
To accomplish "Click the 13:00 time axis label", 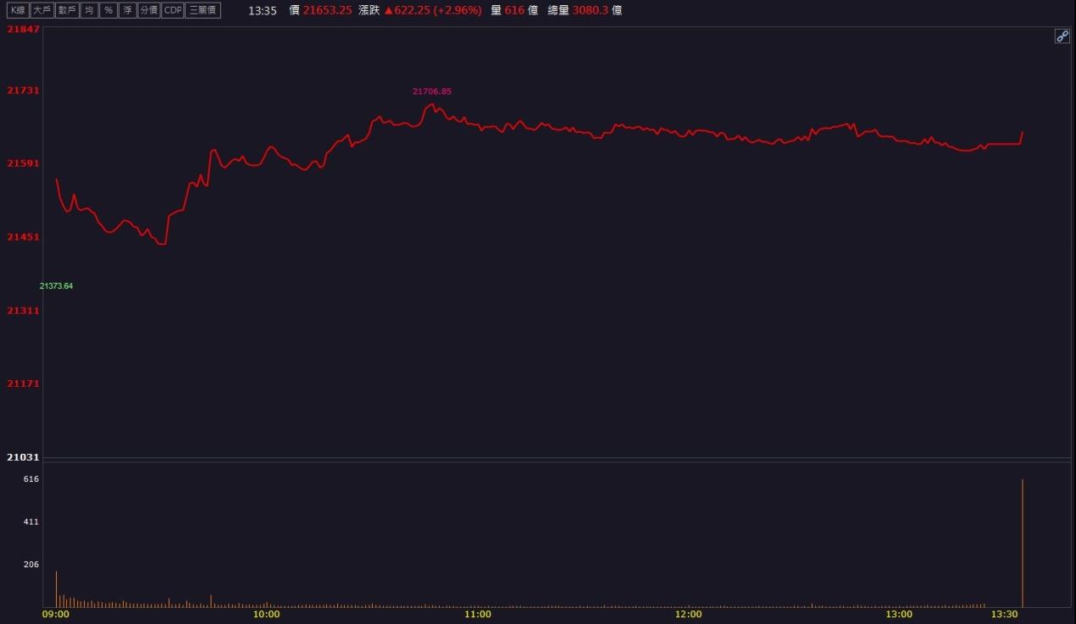I will 900,615.
